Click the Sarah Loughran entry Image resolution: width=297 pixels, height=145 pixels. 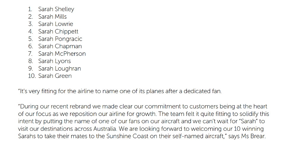click(x=59, y=68)
